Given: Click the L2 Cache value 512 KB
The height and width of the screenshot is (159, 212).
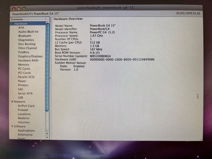Looking at the screenshot, I should [x=95, y=42].
